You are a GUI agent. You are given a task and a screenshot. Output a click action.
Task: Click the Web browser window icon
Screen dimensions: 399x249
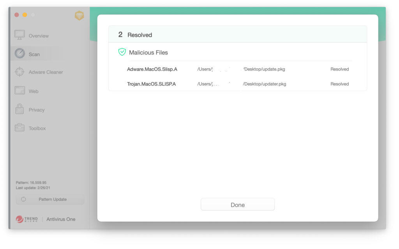click(x=20, y=91)
